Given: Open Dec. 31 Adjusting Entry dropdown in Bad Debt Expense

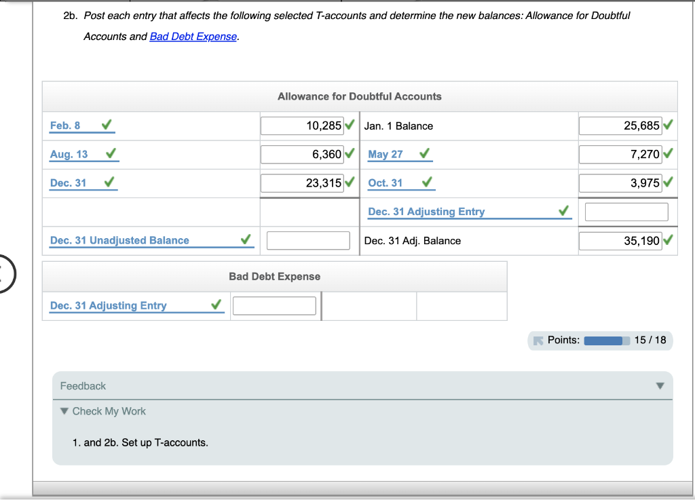Looking at the screenshot, I should [136, 305].
